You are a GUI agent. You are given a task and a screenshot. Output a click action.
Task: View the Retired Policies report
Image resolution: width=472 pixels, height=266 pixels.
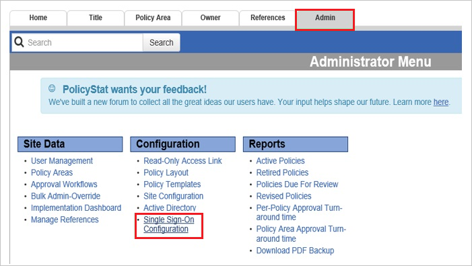click(282, 172)
